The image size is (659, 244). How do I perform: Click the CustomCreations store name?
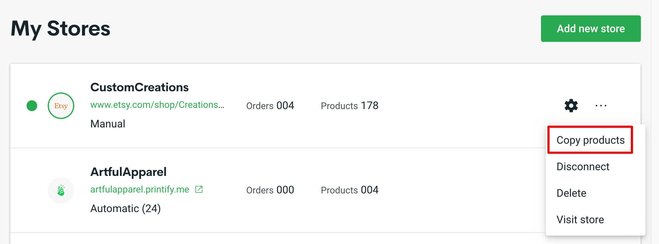139,87
